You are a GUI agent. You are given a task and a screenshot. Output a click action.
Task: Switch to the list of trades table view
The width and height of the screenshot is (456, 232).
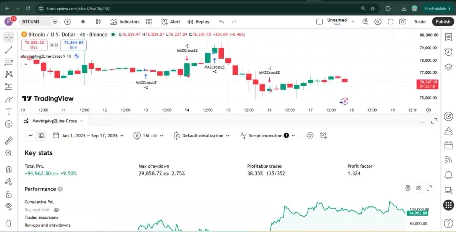41,136
